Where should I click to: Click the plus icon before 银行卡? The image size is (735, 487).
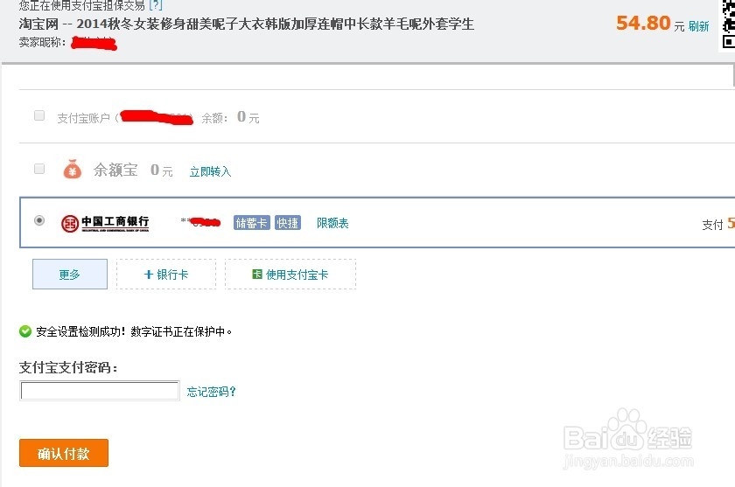coord(149,275)
